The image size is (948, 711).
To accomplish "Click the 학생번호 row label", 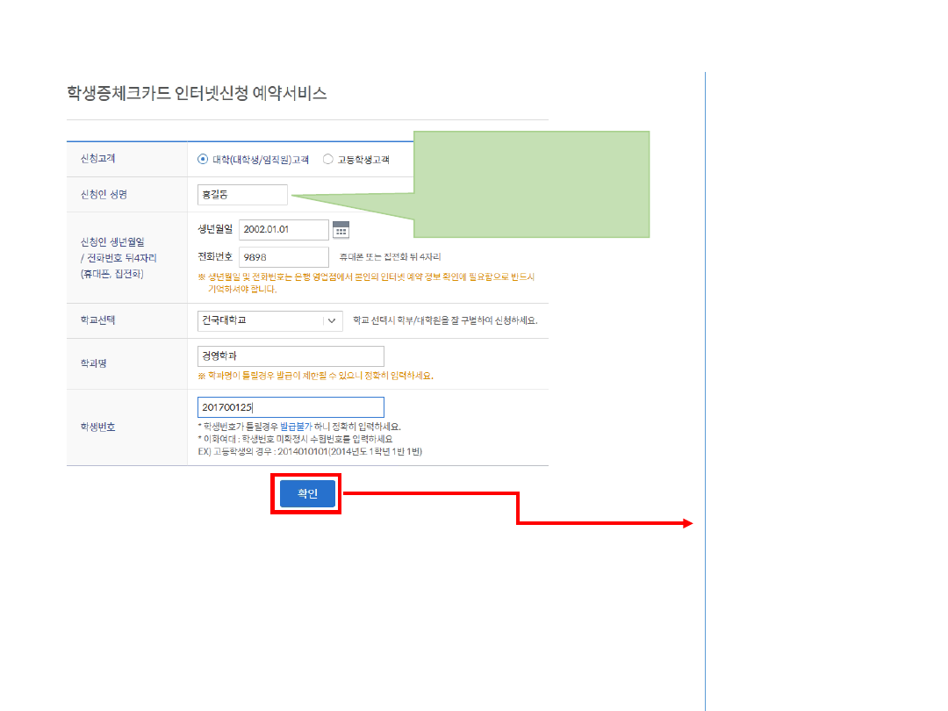I will point(97,427).
